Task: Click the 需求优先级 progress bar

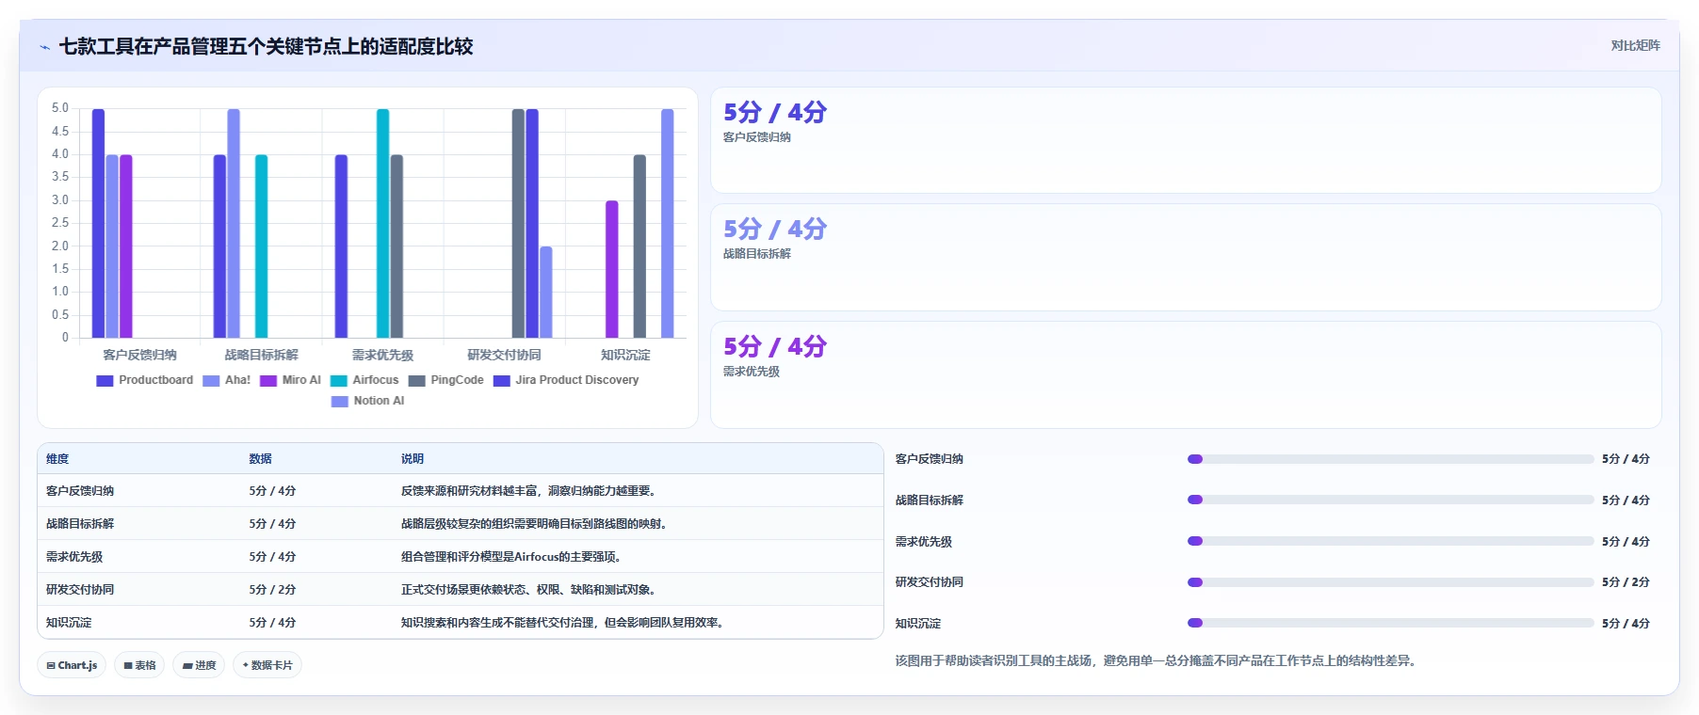Action: pos(1390,541)
